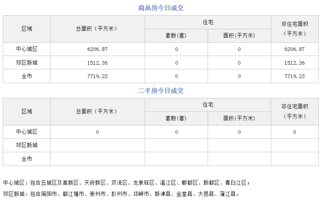321x201 pixels.
Task: Click 住宅 面积 header in 商品房 table
Action: 239,36
